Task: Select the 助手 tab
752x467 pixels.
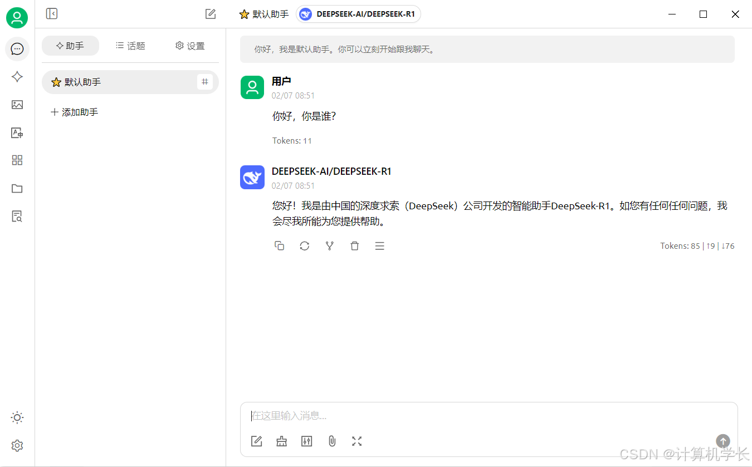Action: (70, 46)
